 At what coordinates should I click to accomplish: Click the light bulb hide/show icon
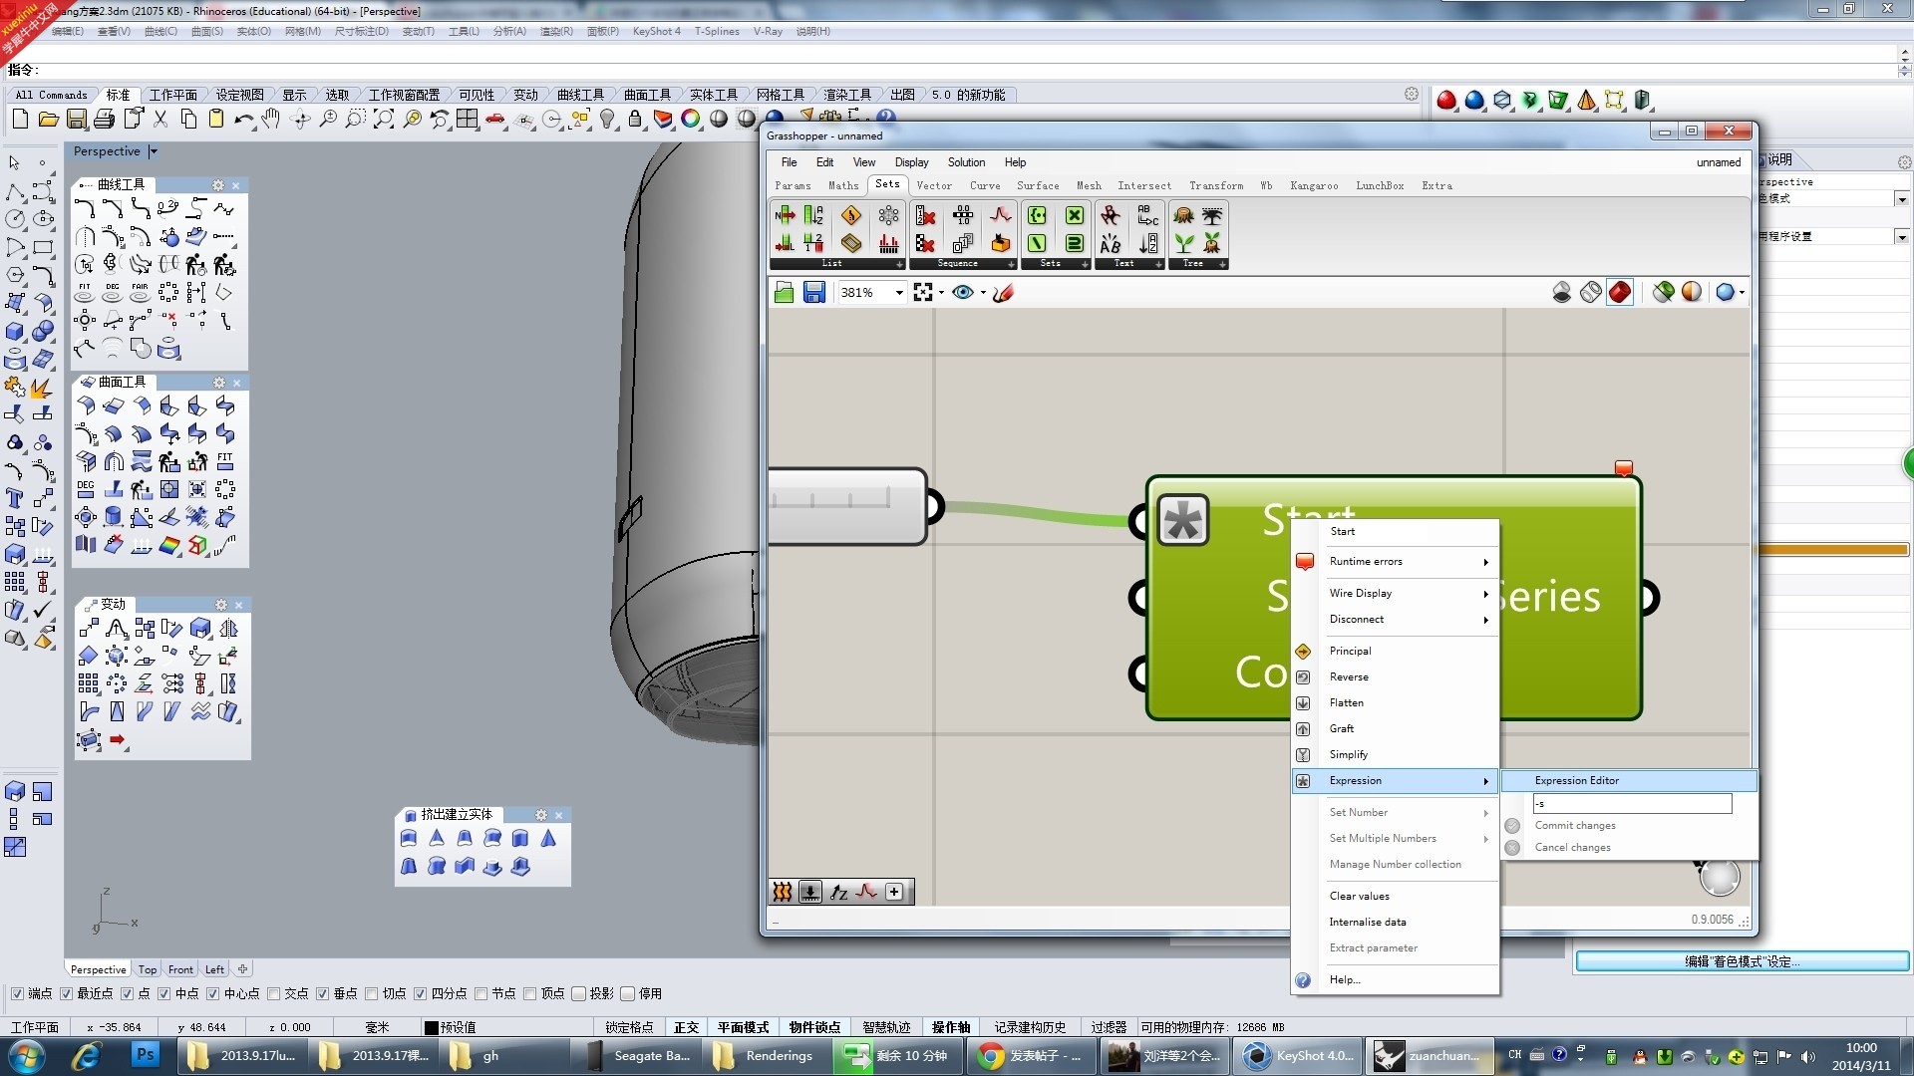[607, 120]
